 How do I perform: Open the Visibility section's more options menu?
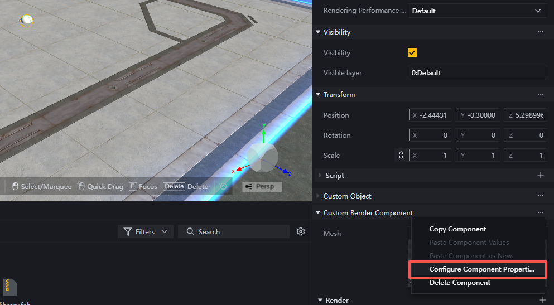coord(540,32)
